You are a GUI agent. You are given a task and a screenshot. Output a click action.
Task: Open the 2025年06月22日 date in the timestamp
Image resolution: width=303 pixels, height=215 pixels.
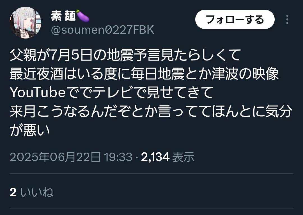[x=55, y=157]
